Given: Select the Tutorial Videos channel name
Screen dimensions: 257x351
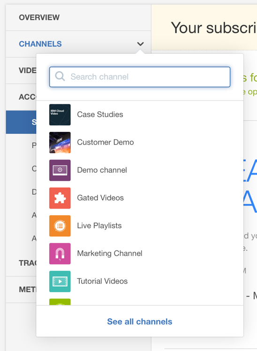Looking at the screenshot, I should pos(102,281).
